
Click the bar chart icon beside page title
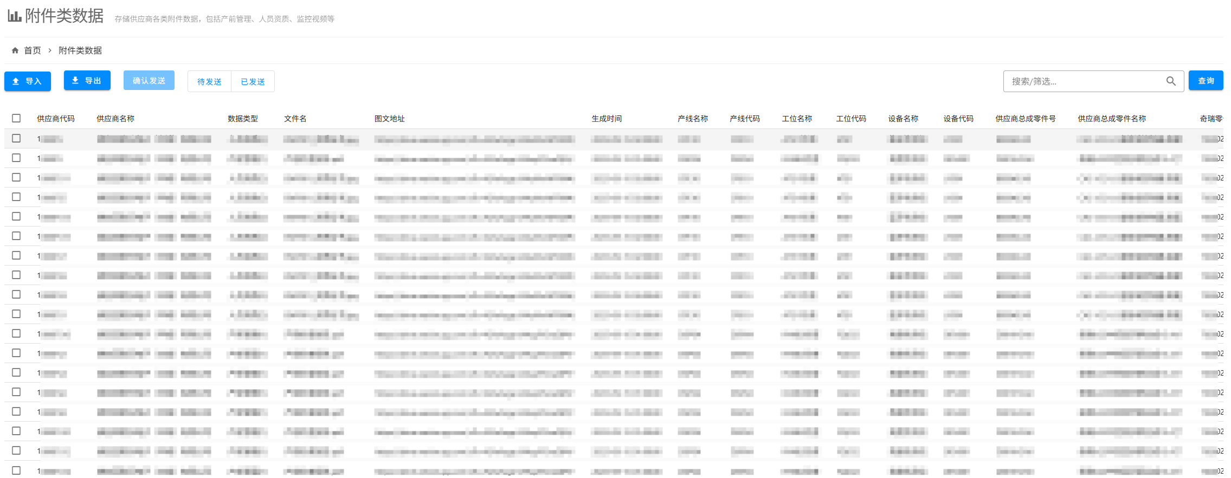pos(15,16)
